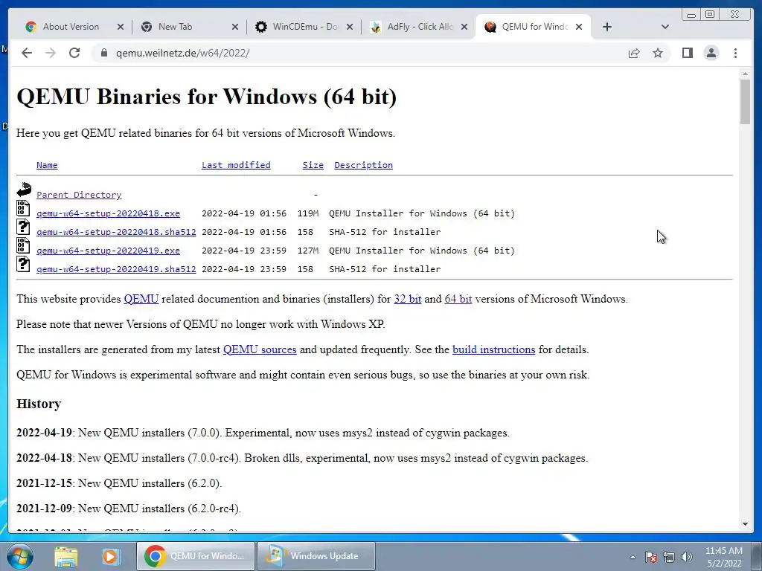
Task: View site security lock info
Action: pyautogui.click(x=103, y=53)
